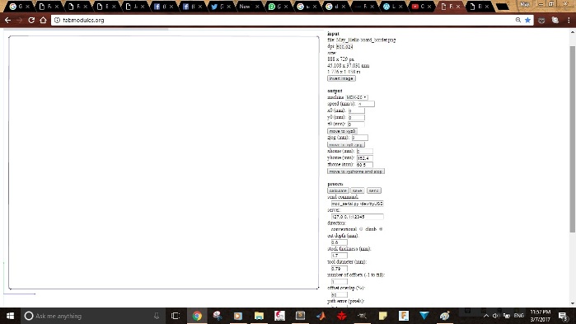Switch to Chrome on the taskbar

197,316
